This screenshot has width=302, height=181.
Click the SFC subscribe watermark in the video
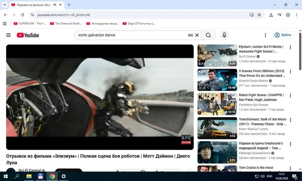(x=186, y=140)
